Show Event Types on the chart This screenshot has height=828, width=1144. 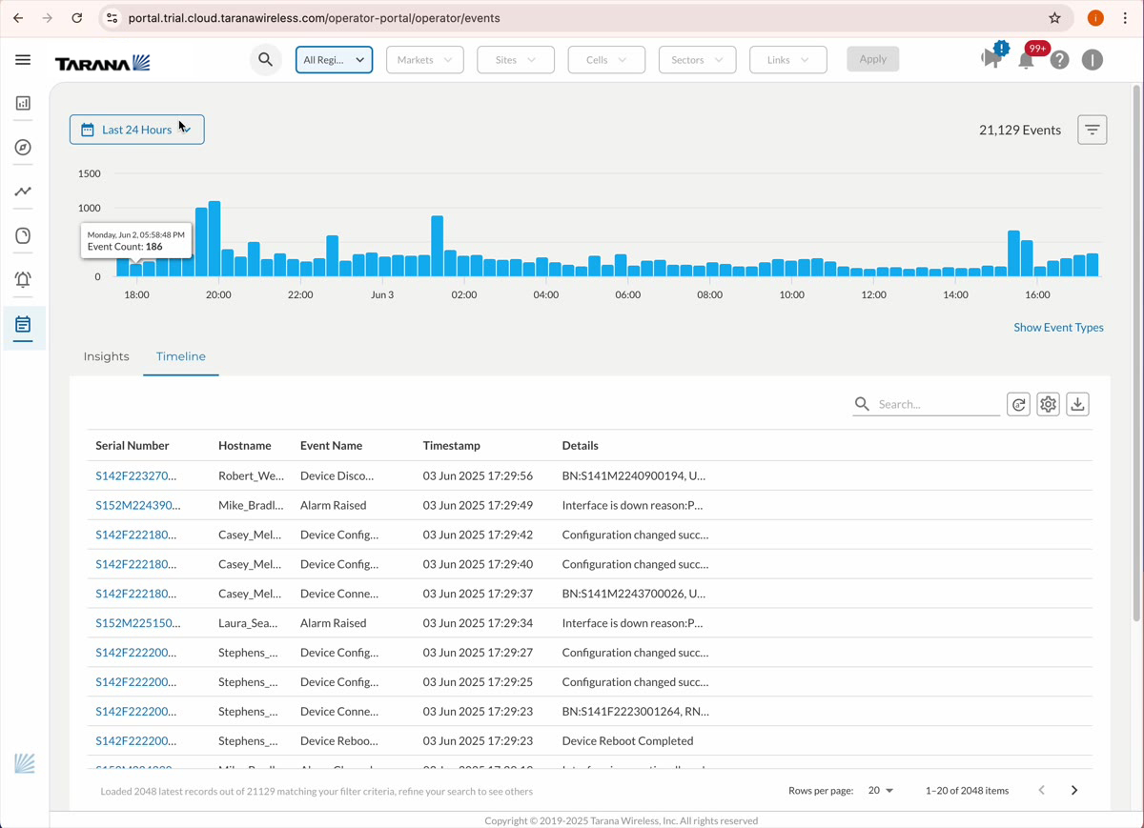point(1058,327)
